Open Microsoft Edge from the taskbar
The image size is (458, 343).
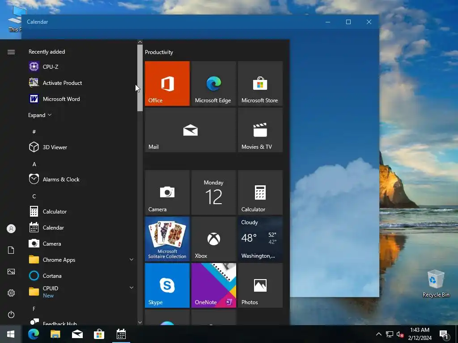(x=34, y=334)
